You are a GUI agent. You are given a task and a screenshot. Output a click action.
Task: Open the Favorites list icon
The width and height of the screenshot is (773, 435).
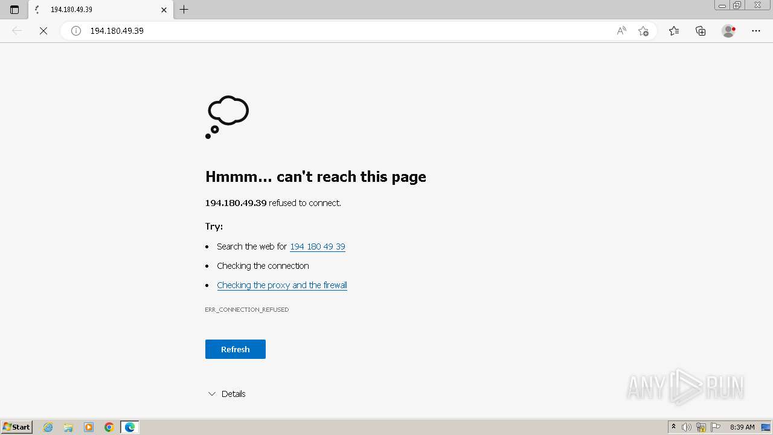pyautogui.click(x=674, y=31)
